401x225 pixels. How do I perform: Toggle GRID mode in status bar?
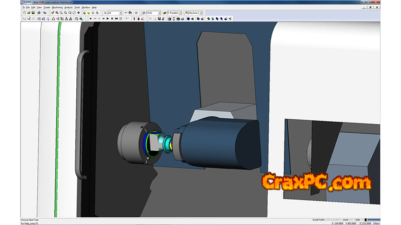358,219
